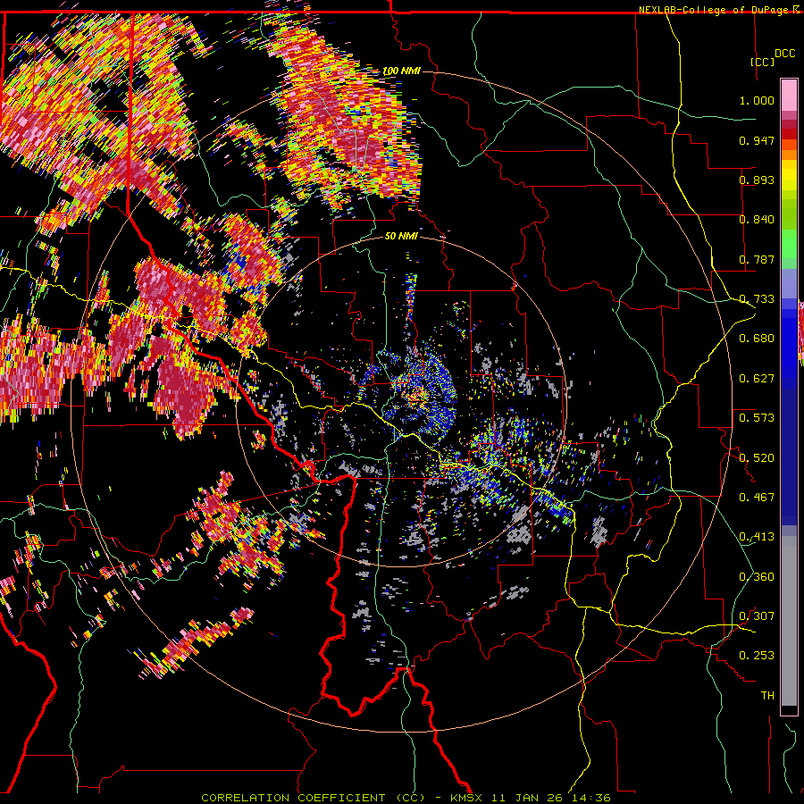Screen dimensions: 804x804
Task: Click the 0.733 color scale value
Action: point(757,299)
